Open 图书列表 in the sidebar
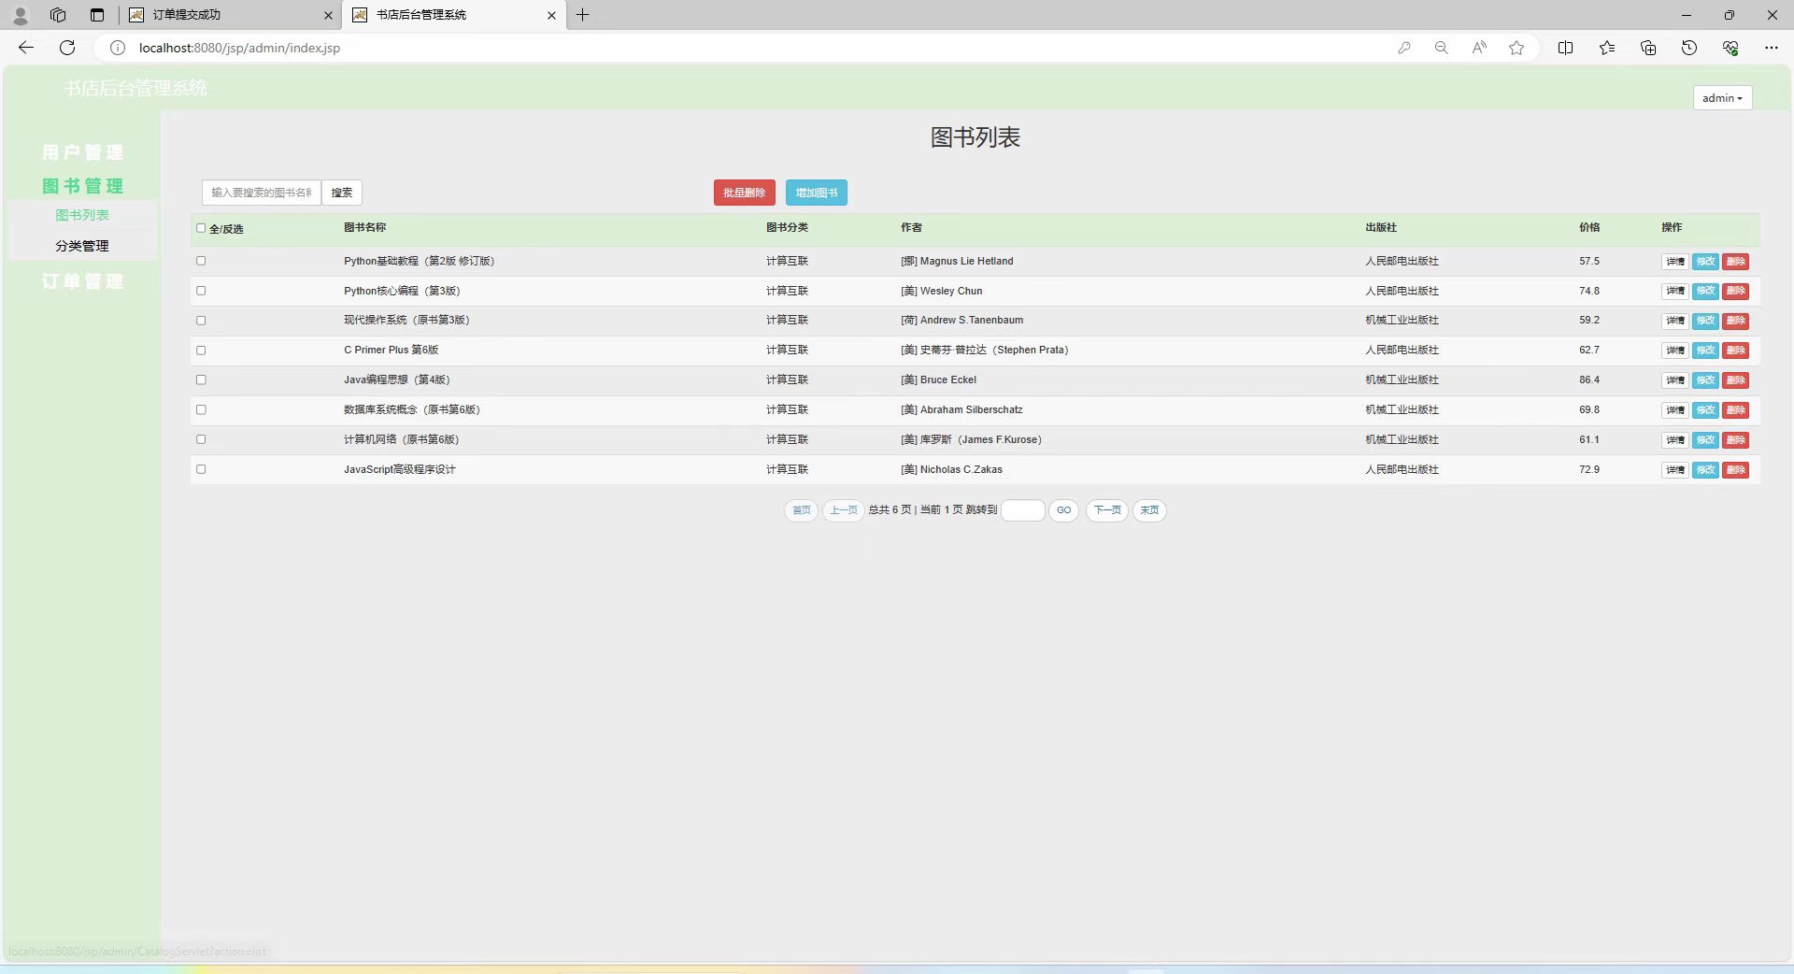The height and width of the screenshot is (974, 1794). 82,215
